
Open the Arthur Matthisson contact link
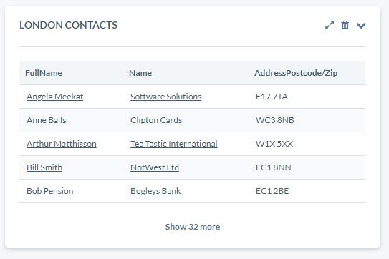click(x=62, y=144)
